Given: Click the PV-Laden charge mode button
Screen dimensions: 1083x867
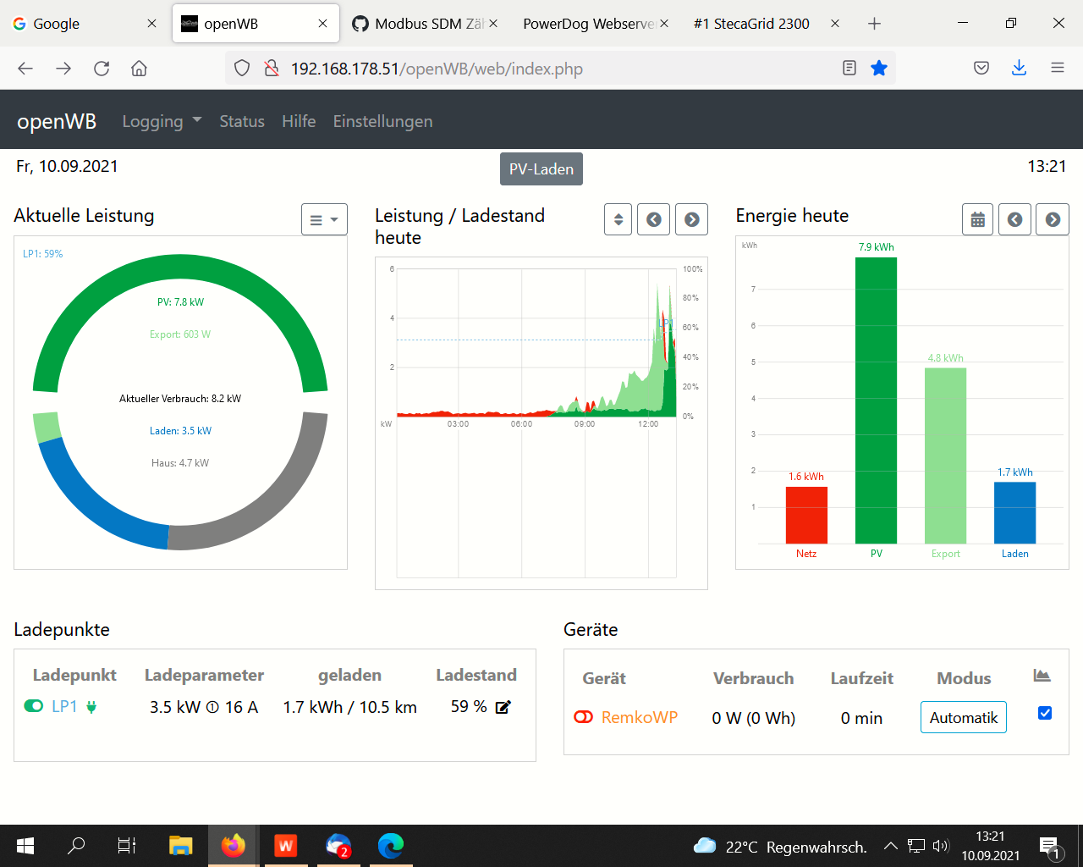Looking at the screenshot, I should [541, 169].
